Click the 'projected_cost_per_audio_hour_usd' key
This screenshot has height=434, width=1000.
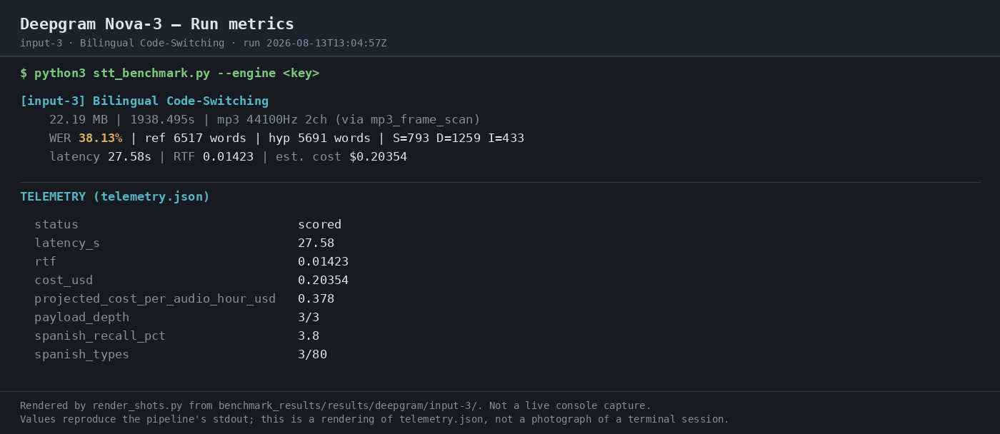[x=155, y=299]
